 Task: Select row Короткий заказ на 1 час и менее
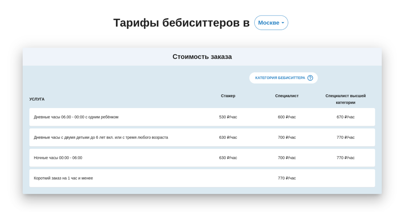click(x=202, y=178)
